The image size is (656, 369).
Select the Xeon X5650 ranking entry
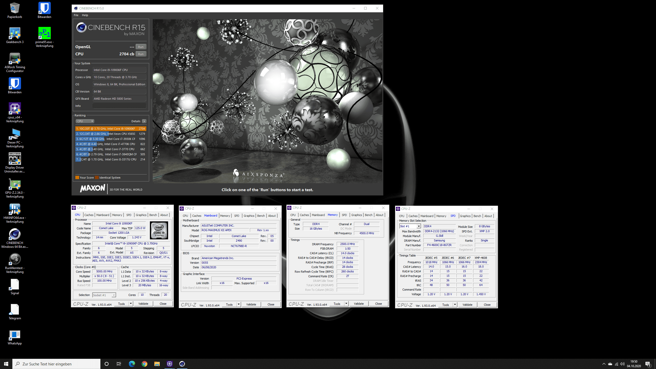pyautogui.click(x=110, y=134)
